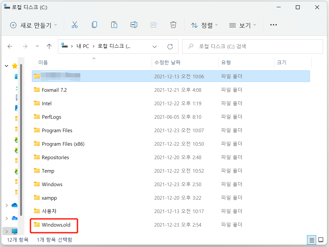Click the 내 PC breadcrumb in the address bar
This screenshot has width=329, height=247.
83,46
